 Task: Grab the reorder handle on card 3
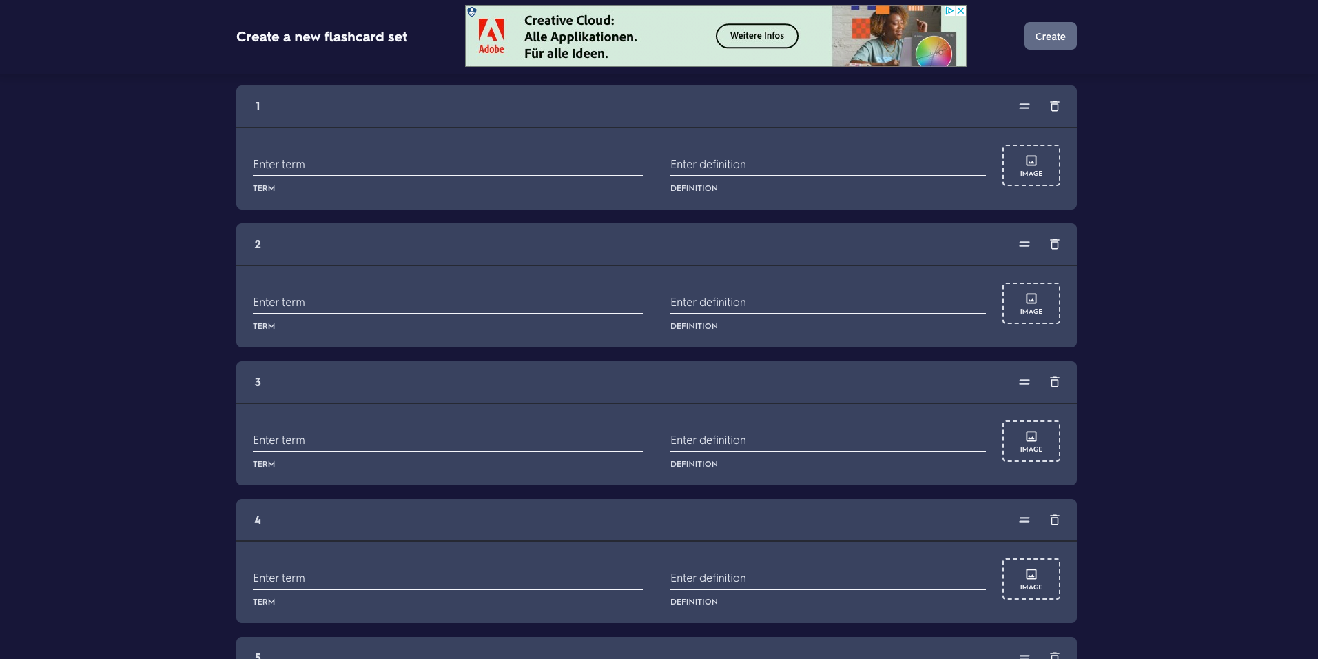click(x=1023, y=382)
